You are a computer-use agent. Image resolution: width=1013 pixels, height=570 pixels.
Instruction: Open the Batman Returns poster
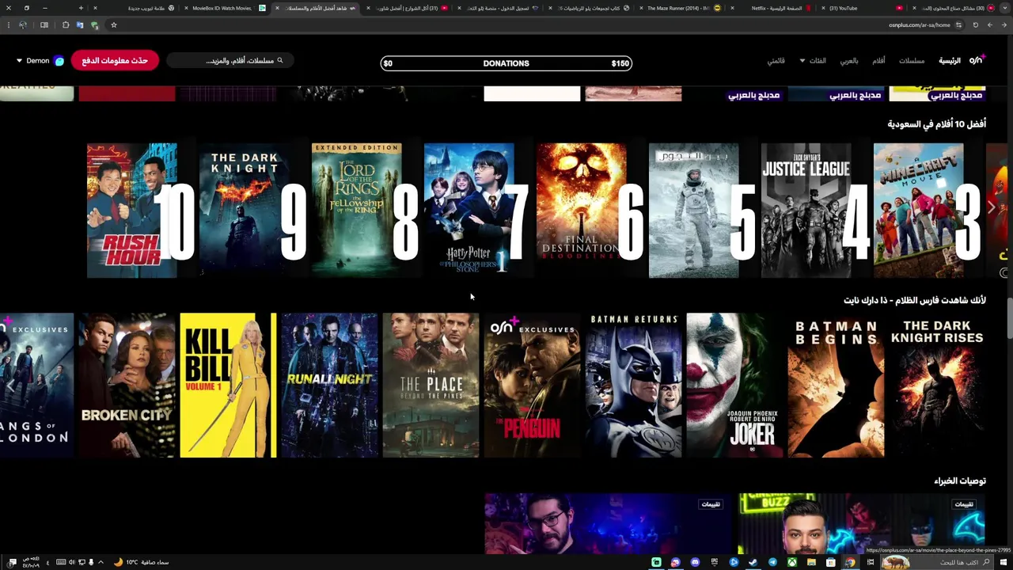633,386
